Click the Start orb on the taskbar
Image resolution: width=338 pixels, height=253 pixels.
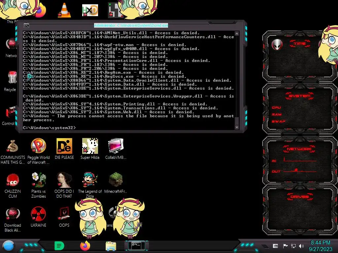pyautogui.click(x=9, y=246)
